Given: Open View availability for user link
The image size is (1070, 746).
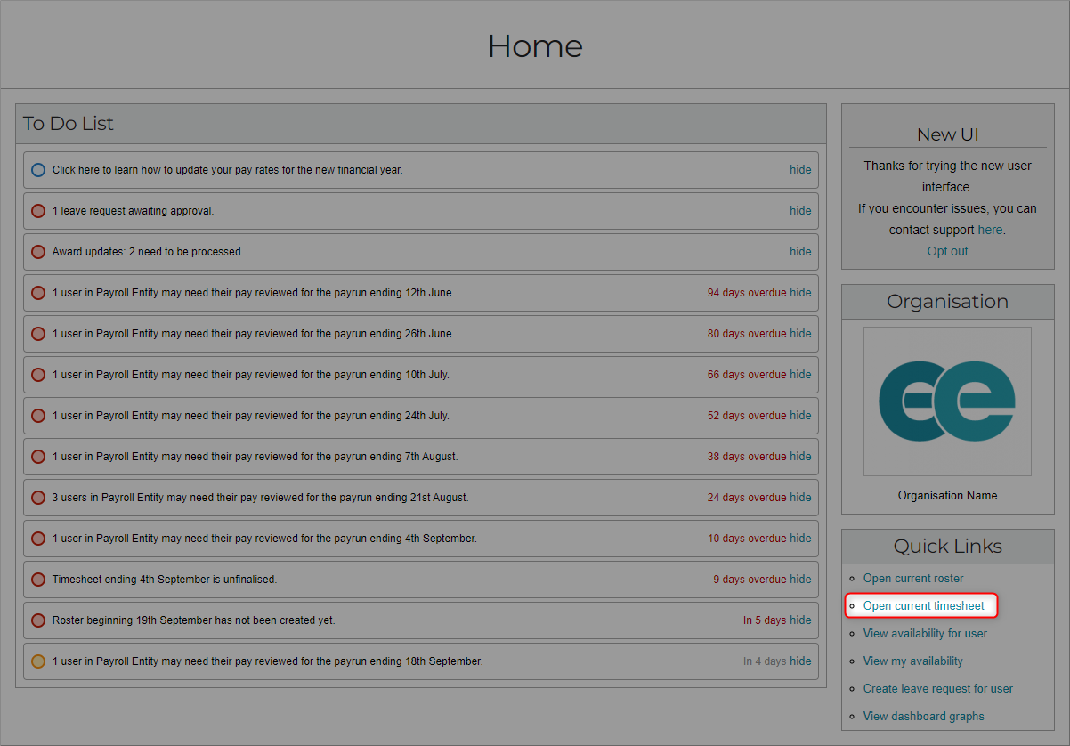Looking at the screenshot, I should 925,633.
